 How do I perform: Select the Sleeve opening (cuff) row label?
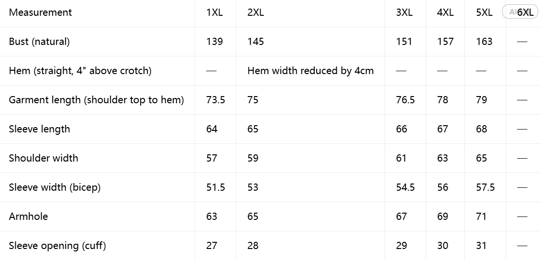(x=57, y=246)
